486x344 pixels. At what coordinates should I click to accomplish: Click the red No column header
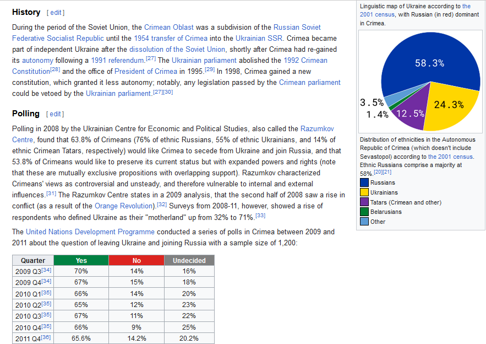pyautogui.click(x=136, y=260)
